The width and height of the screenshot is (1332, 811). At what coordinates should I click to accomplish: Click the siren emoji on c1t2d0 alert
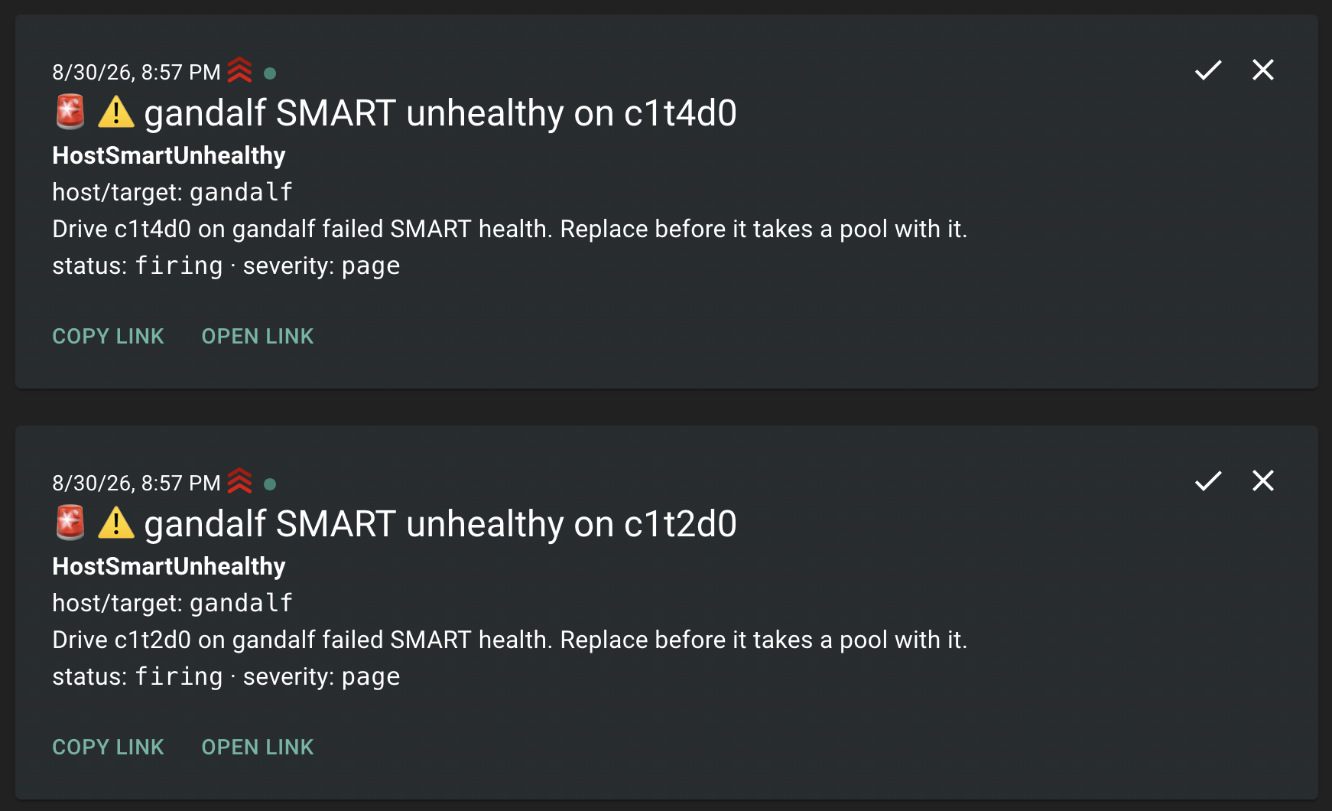click(x=70, y=523)
